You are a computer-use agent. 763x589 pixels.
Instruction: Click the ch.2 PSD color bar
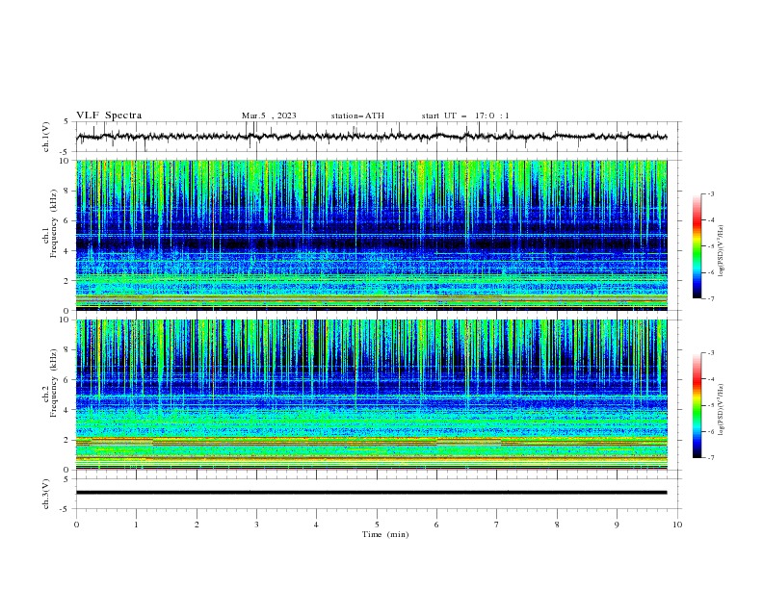[697, 405]
